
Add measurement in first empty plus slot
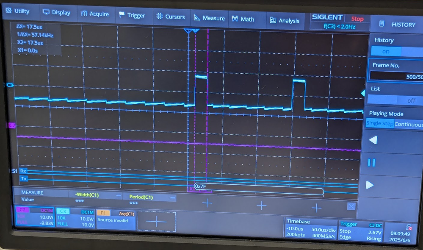coord(207,203)
